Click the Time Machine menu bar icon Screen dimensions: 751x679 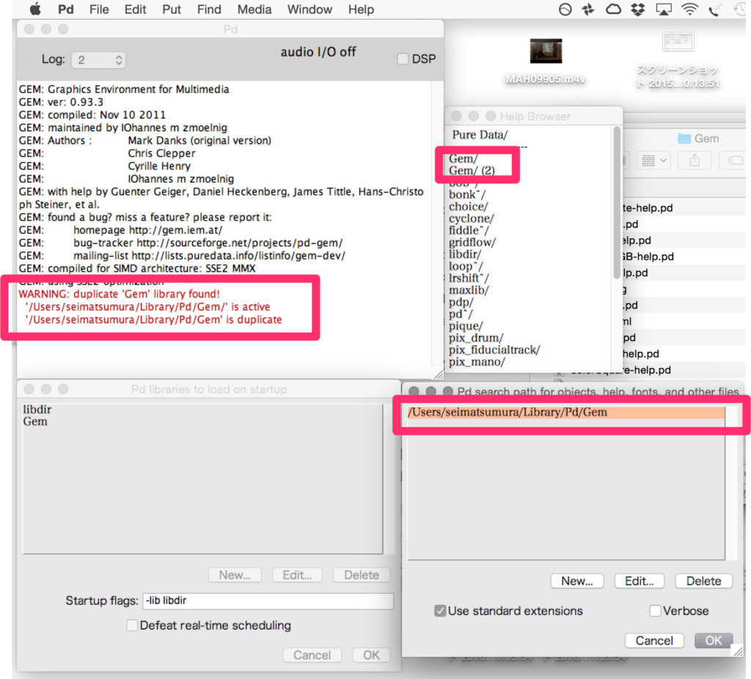(739, 10)
